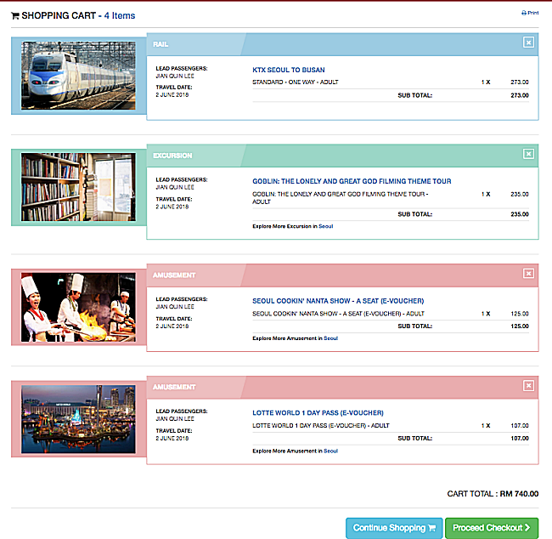Screen dimensions: 552x539
Task: Click the EXCURSION category header label
Action: [172, 156]
